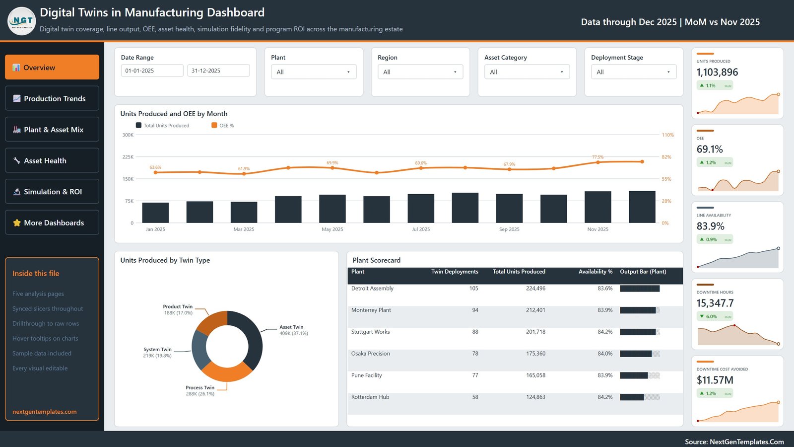Image resolution: width=794 pixels, height=447 pixels.
Task: Click the Plant & Asset Mix factory icon
Action: click(x=17, y=130)
